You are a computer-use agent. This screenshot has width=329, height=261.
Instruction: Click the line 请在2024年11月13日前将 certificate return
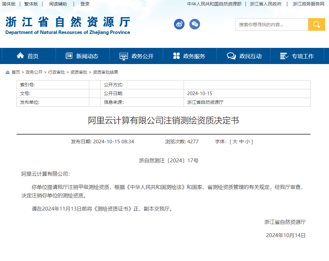click(102, 209)
